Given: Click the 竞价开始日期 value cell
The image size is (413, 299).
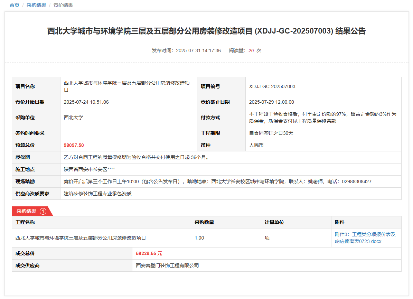Looking at the screenshot, I should click(86, 102).
